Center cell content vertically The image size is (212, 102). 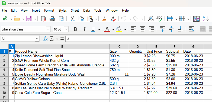(171, 29)
